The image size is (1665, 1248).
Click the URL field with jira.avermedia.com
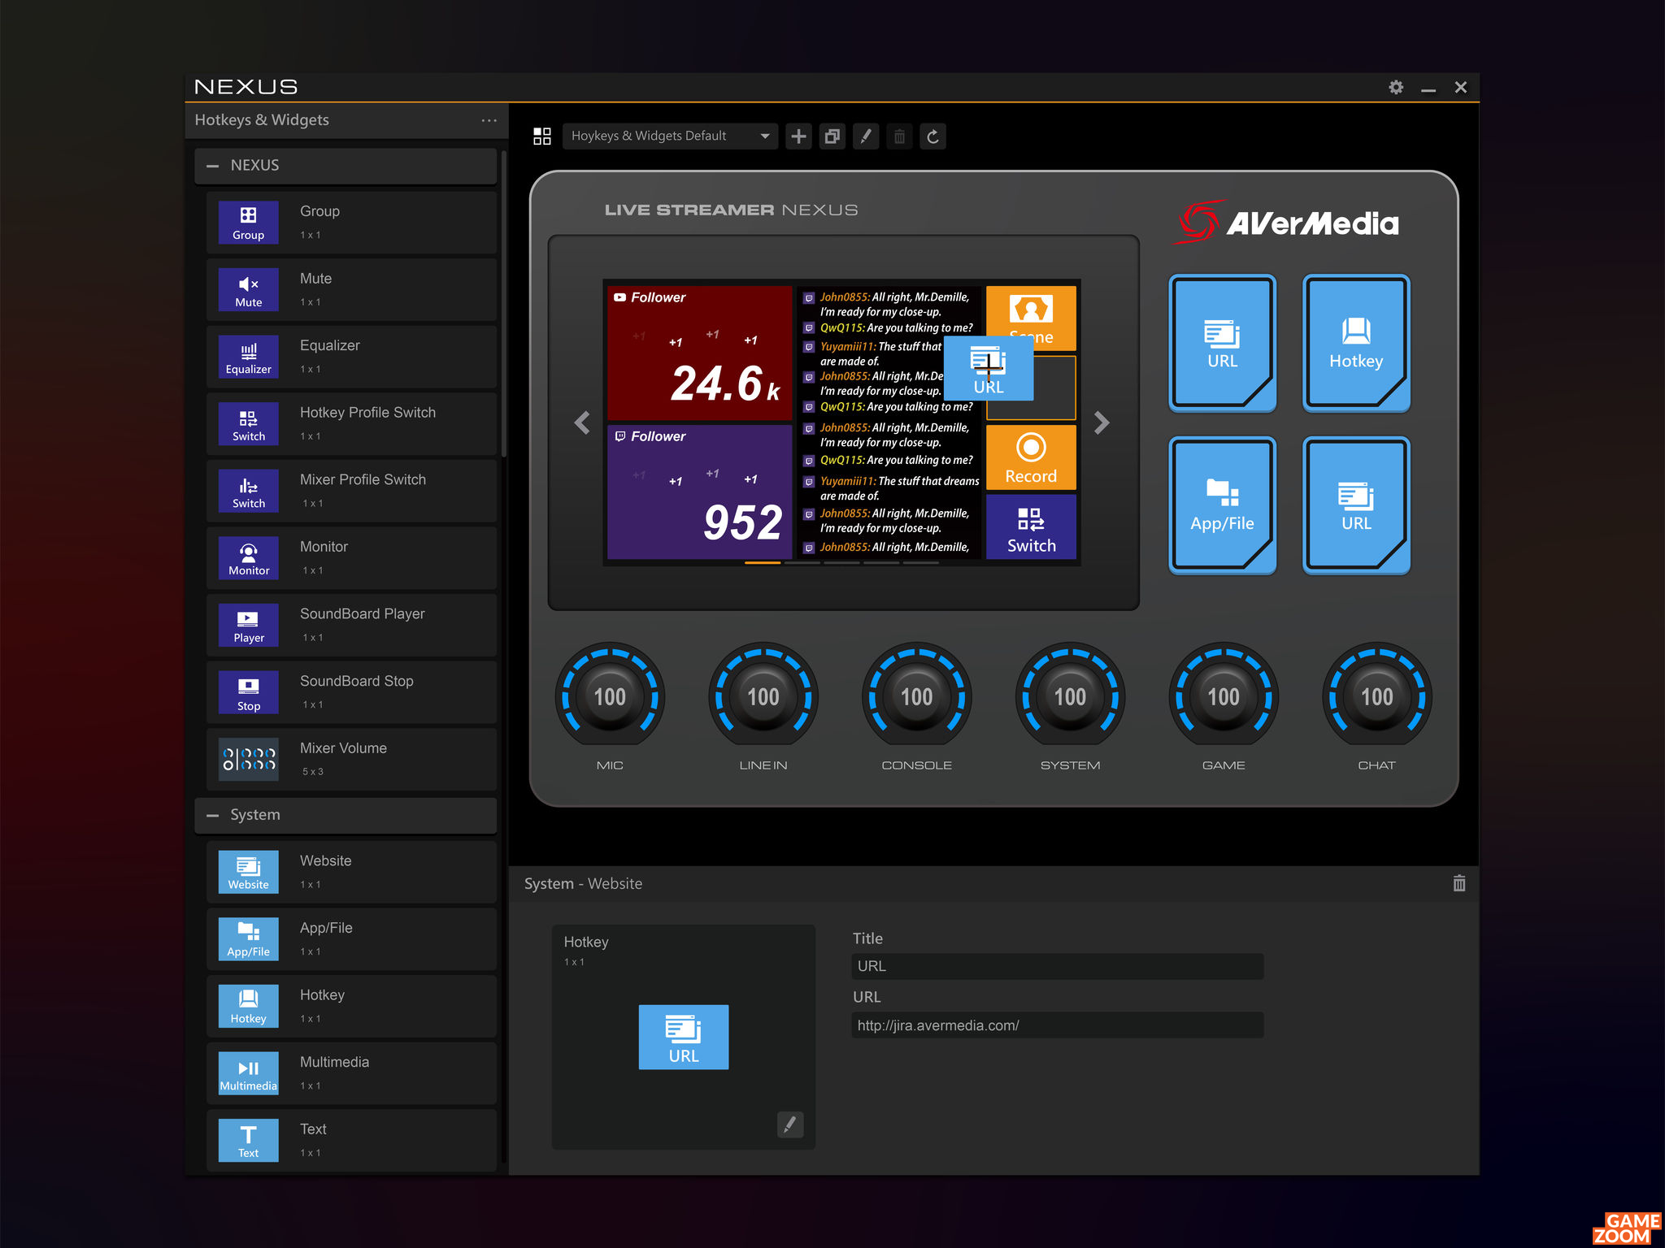click(1058, 1025)
